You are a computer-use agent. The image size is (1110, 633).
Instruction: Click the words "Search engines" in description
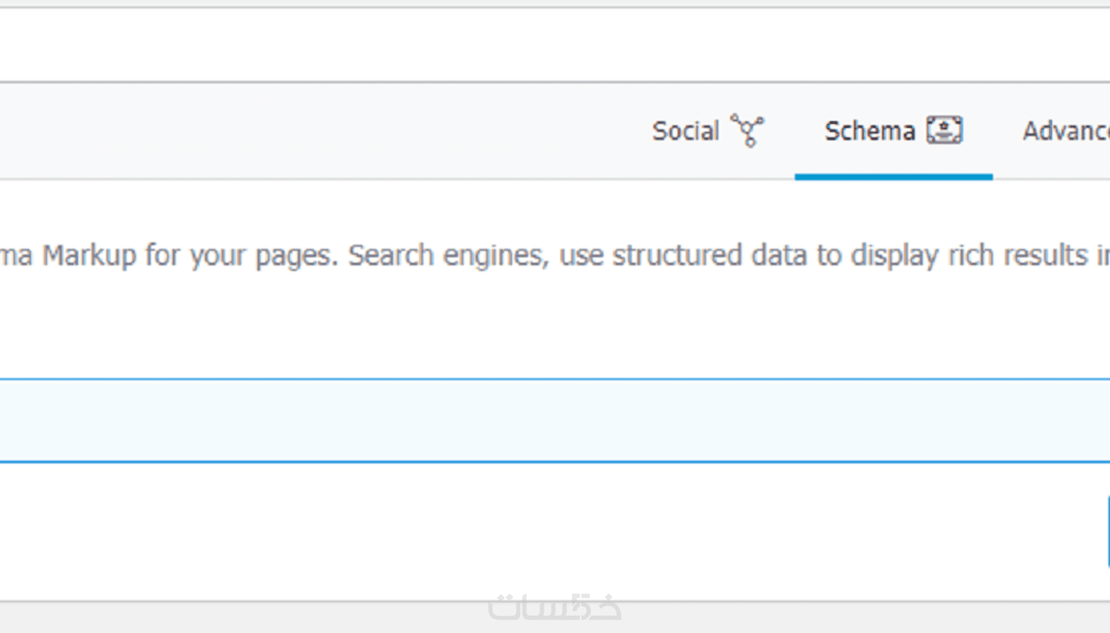tap(445, 255)
